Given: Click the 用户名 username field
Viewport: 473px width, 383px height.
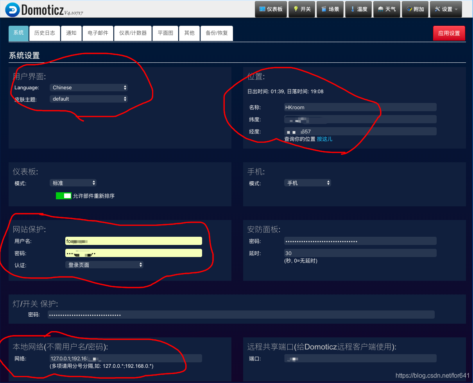Looking at the screenshot, I should [x=134, y=241].
